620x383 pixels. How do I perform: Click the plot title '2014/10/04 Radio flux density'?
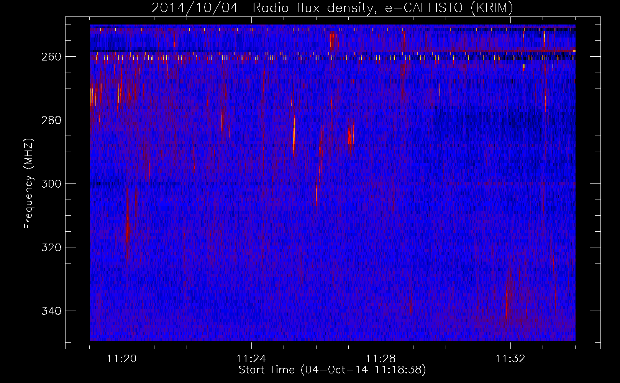click(332, 8)
